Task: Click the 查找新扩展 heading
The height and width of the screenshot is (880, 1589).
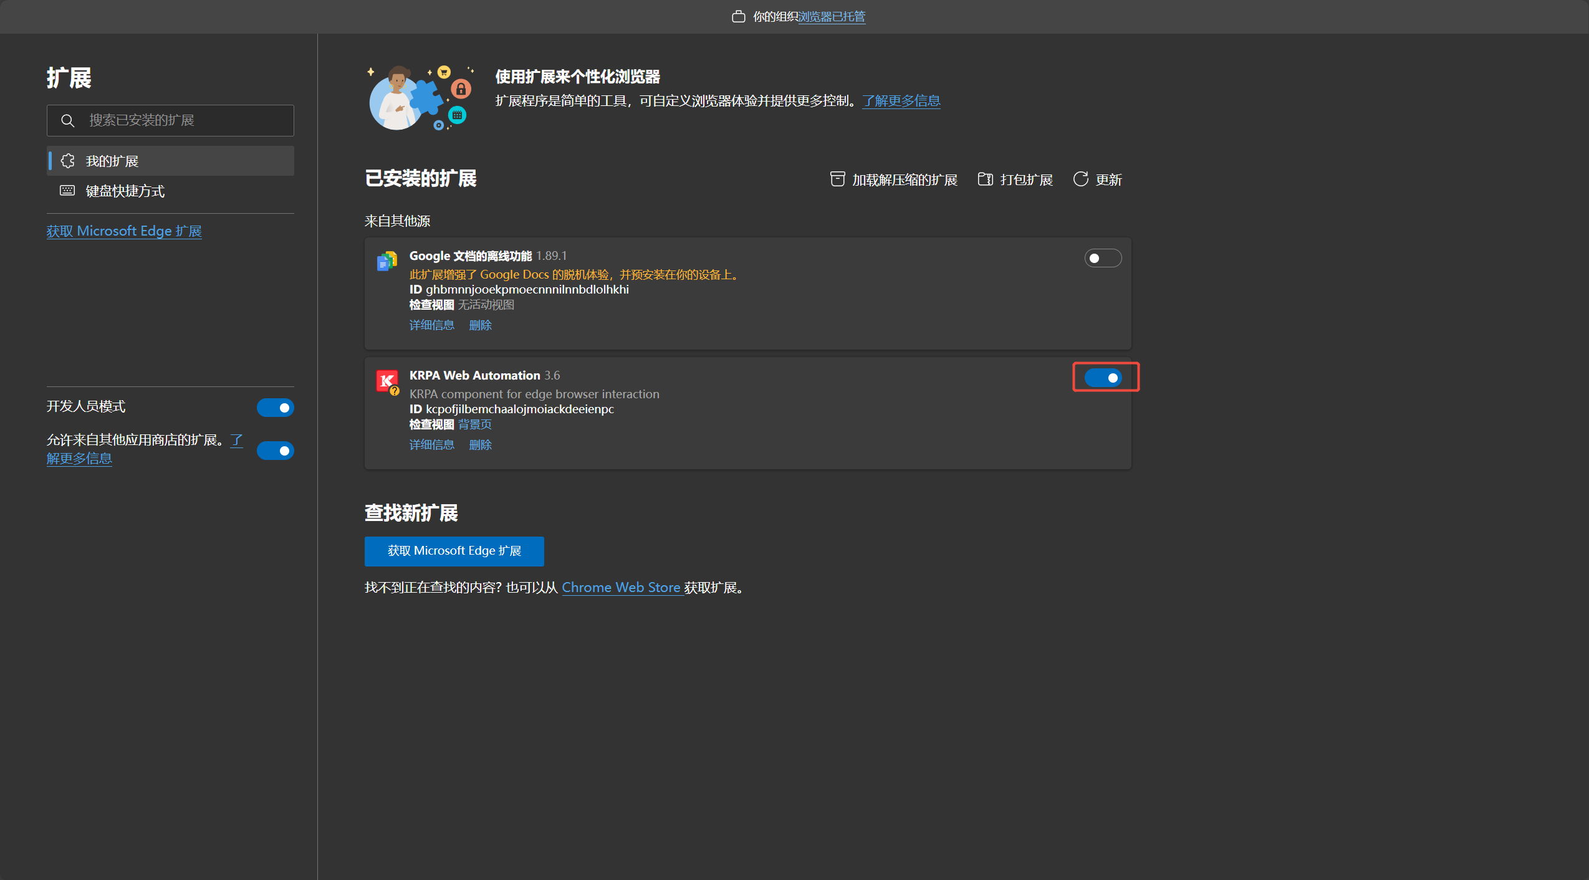Action: click(x=411, y=513)
